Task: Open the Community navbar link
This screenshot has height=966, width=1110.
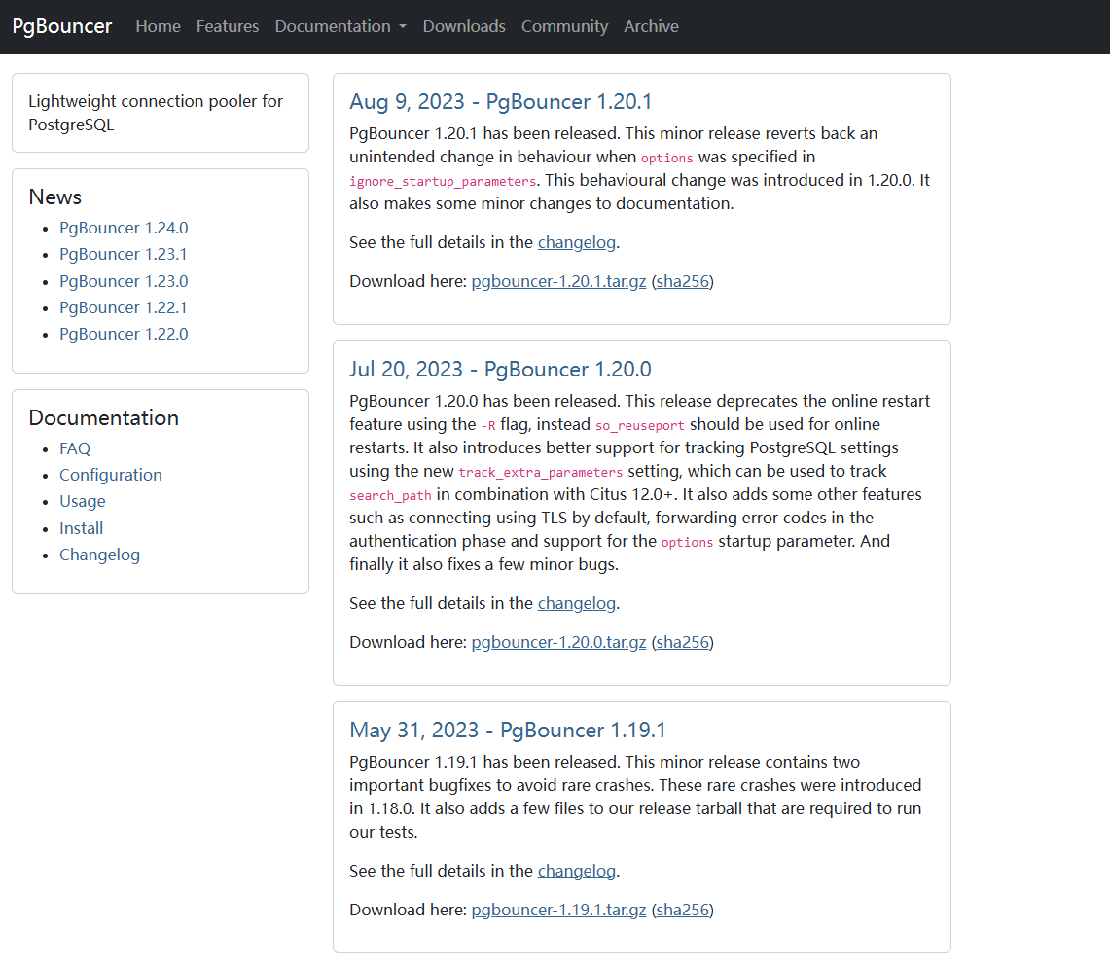Action: tap(564, 26)
